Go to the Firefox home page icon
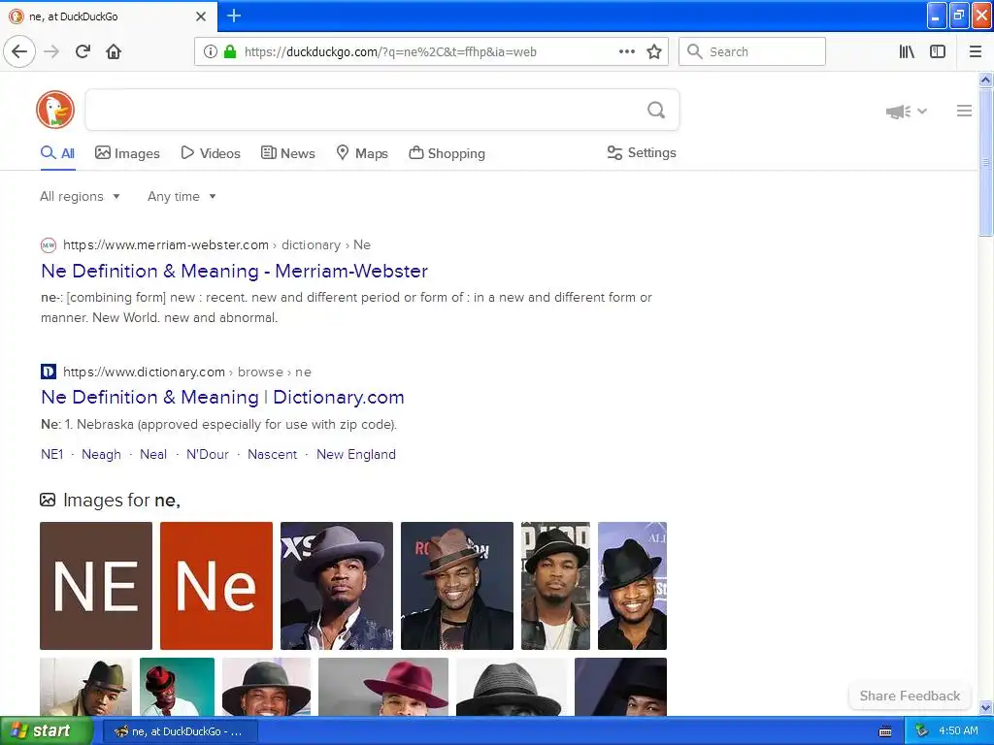The width and height of the screenshot is (994, 745). pos(114,52)
